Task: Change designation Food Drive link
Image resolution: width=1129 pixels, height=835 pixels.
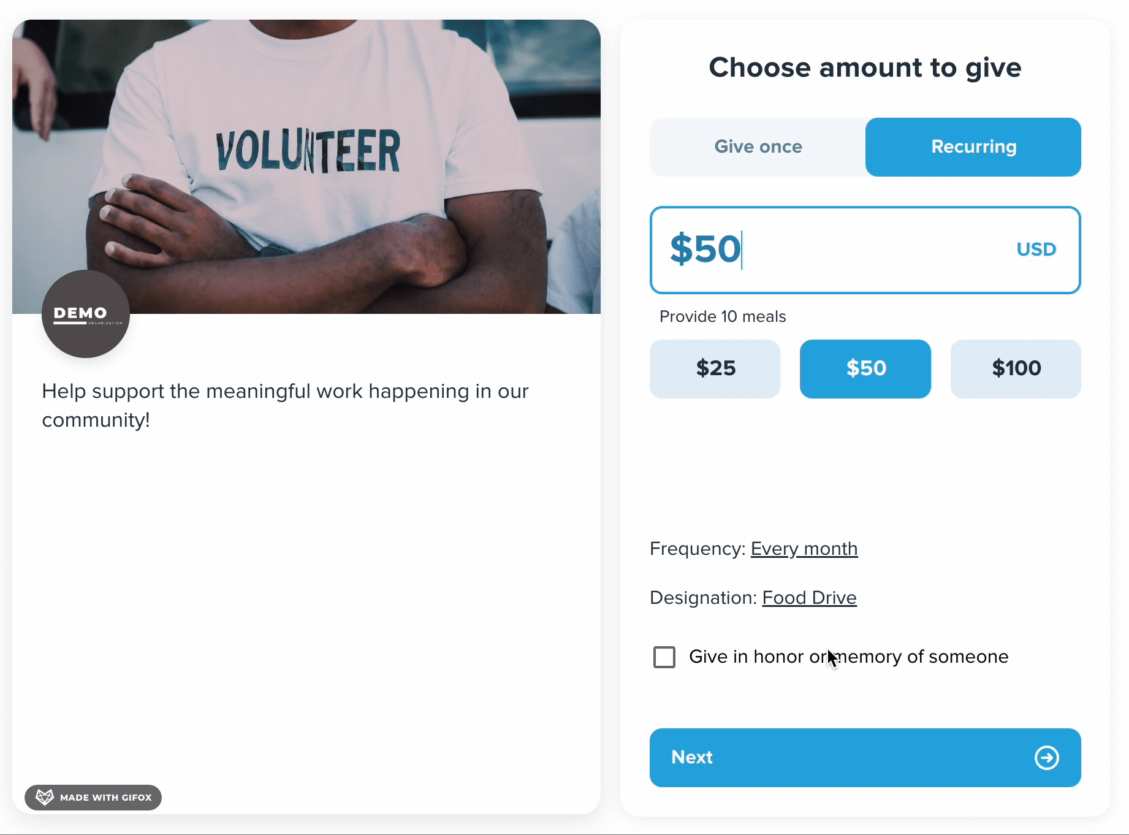Action: pos(809,597)
